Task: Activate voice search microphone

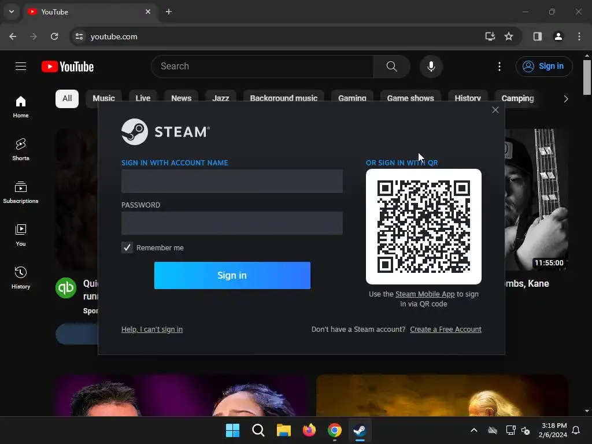Action: 431,66
